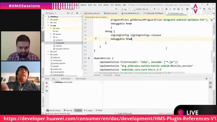Click the editor horizontal scrollbar
The width and height of the screenshot is (217, 122).
click(x=139, y=73)
